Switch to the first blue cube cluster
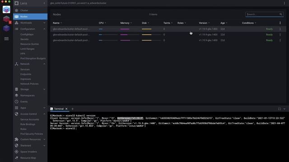The image size is (289, 162). 6,9
